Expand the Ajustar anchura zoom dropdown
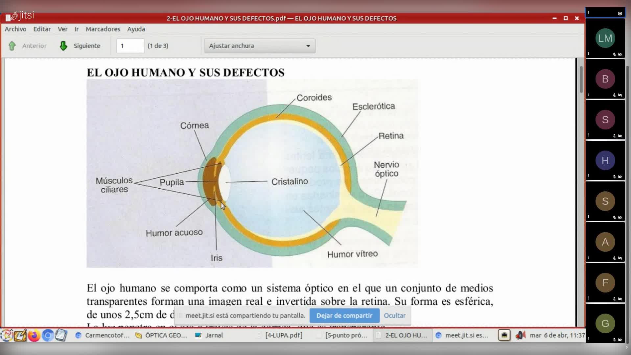The height and width of the screenshot is (355, 631). pos(260,46)
